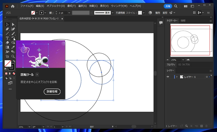217x132 pixels.
Task: Open the stroke weight 2 pt dropdown
Action: (x=69, y=13)
